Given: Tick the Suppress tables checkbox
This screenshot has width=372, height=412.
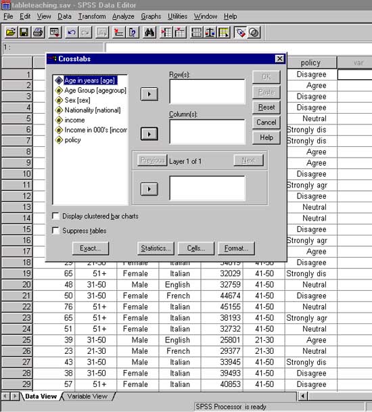Looking at the screenshot, I should click(x=55, y=231).
